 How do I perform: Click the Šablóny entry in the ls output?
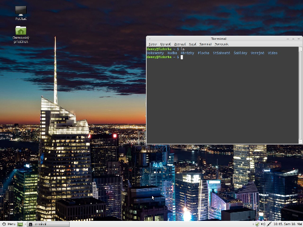(241, 53)
